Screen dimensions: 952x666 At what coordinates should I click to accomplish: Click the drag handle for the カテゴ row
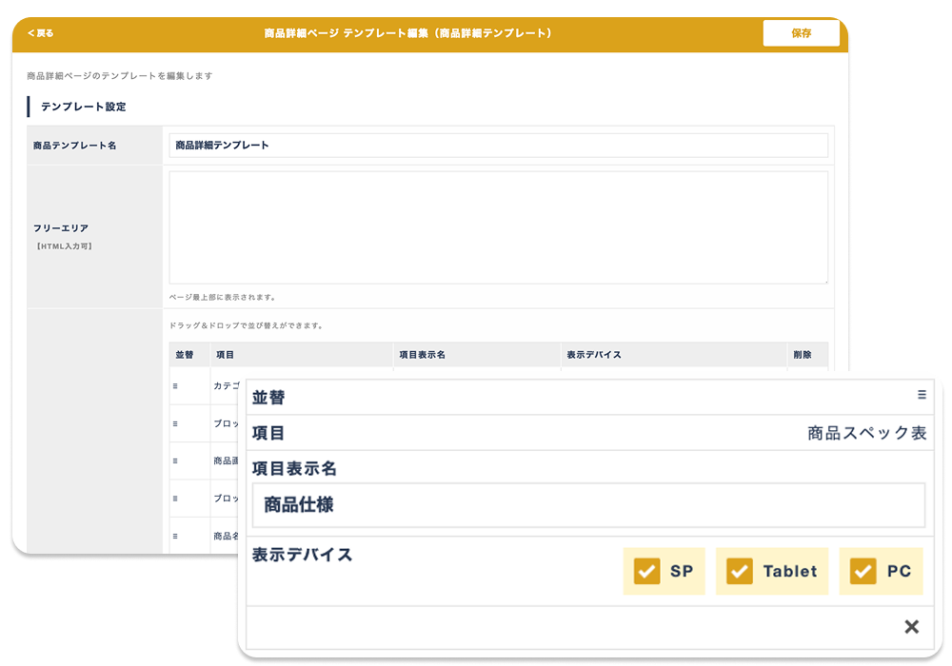pos(176,386)
